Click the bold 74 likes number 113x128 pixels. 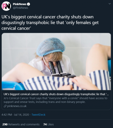point(45,124)
